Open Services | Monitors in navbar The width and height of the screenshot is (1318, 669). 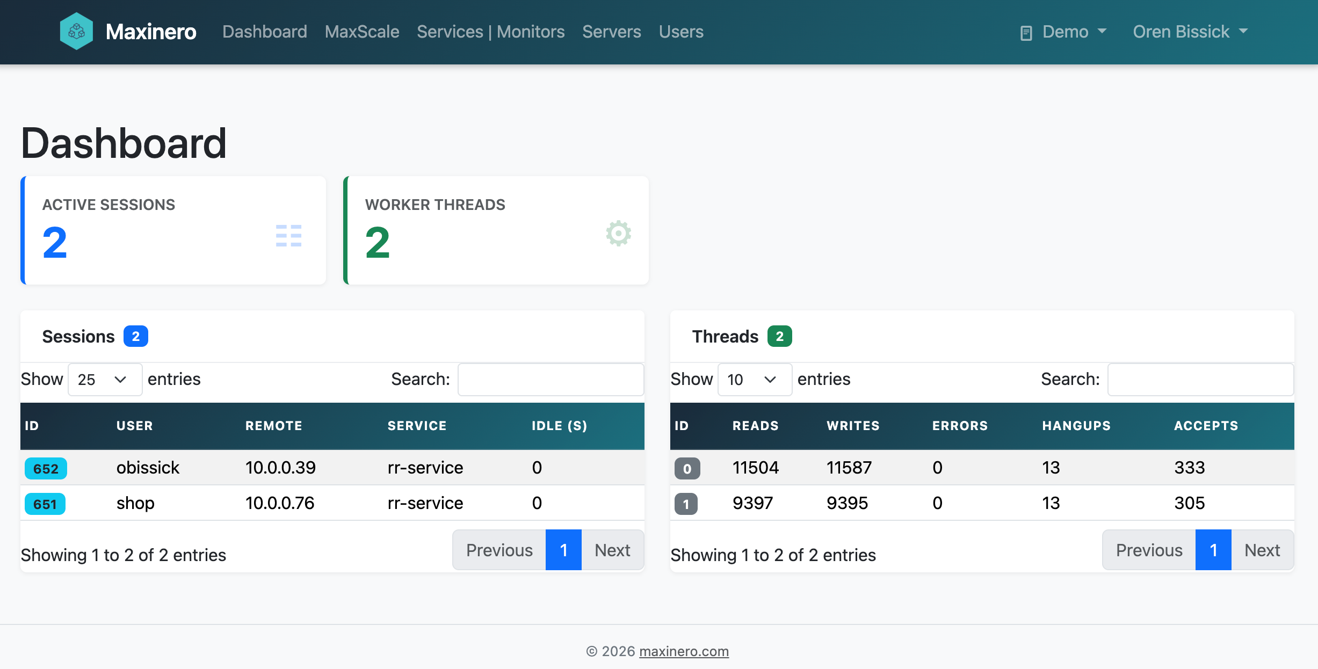[490, 32]
